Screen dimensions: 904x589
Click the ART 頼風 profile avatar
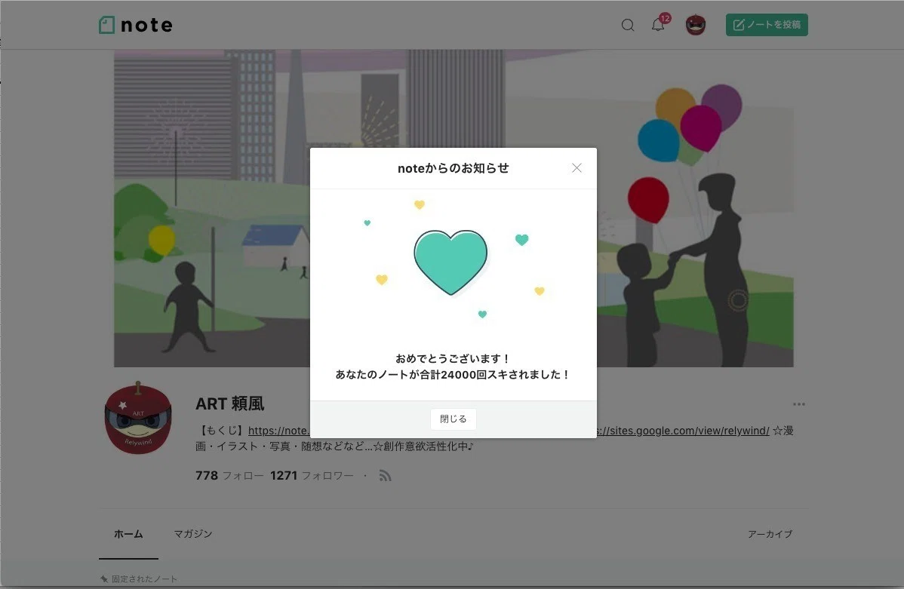138,418
